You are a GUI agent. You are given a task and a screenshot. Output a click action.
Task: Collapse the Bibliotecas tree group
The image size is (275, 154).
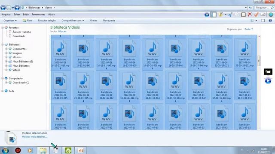pyautogui.click(x=3, y=44)
